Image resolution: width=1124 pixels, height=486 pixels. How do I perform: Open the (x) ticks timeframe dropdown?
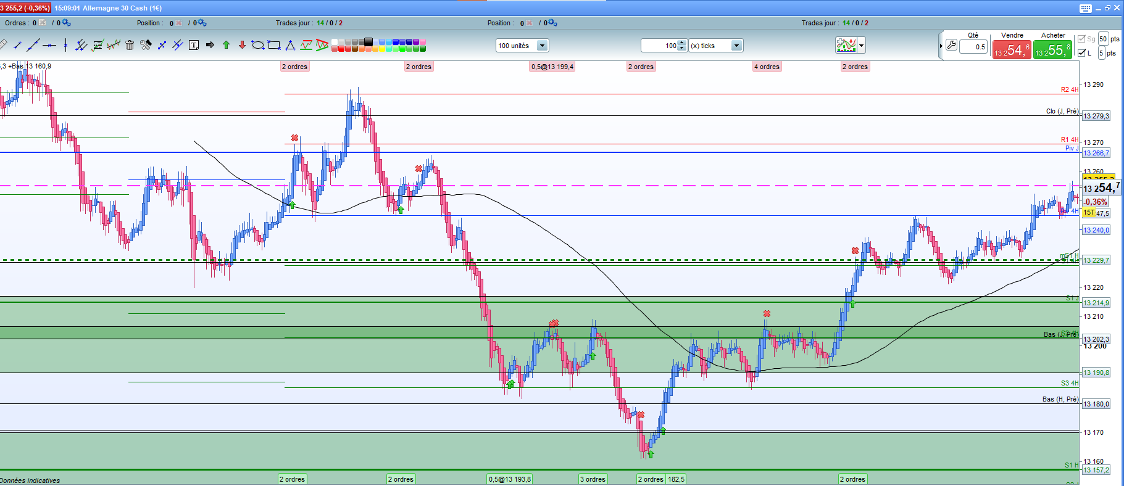coord(736,46)
